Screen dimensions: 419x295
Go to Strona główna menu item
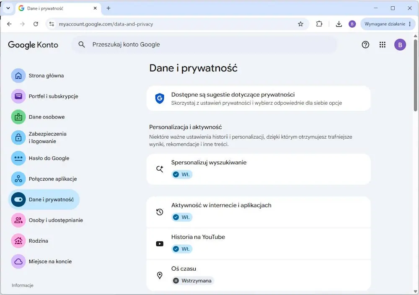coord(44,75)
